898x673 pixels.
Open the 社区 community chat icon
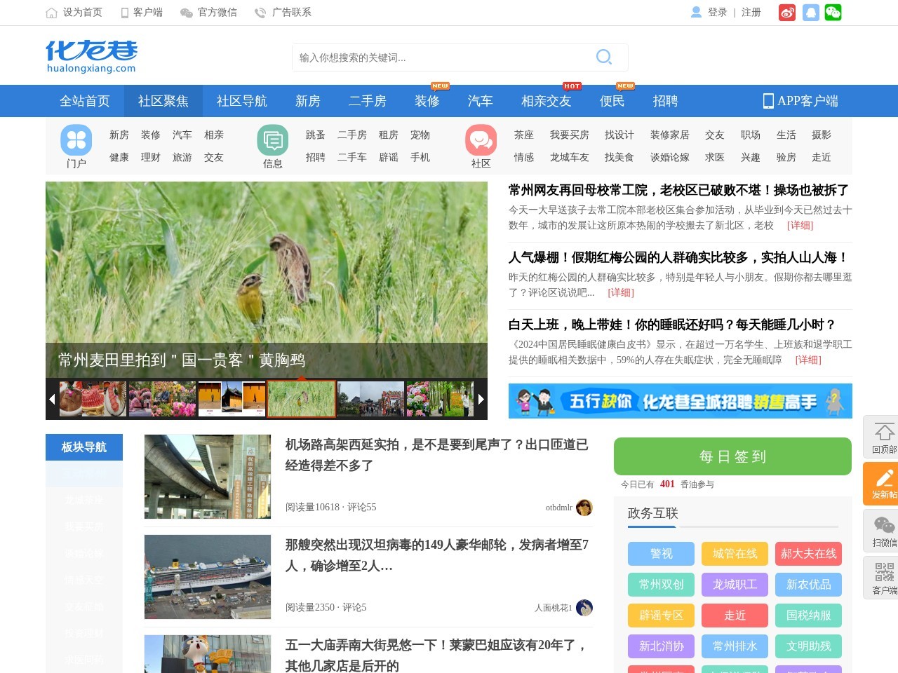(x=481, y=140)
